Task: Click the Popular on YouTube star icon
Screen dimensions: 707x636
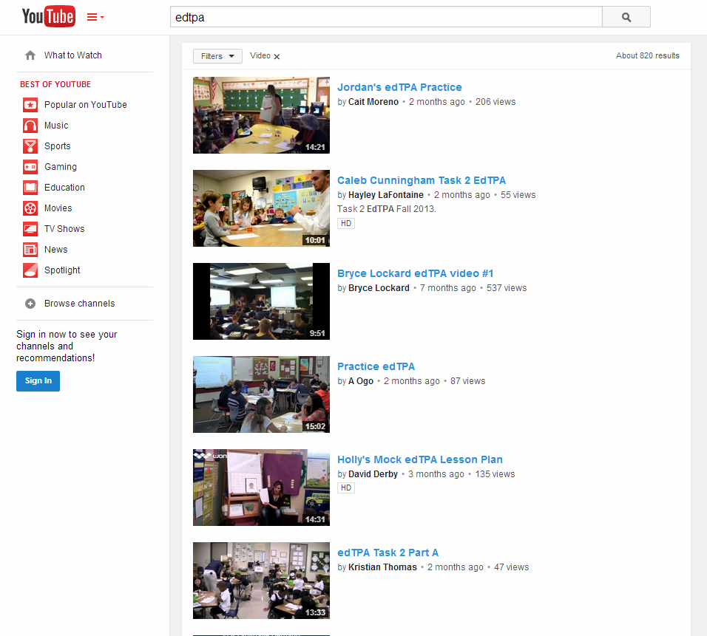Action: pos(30,105)
